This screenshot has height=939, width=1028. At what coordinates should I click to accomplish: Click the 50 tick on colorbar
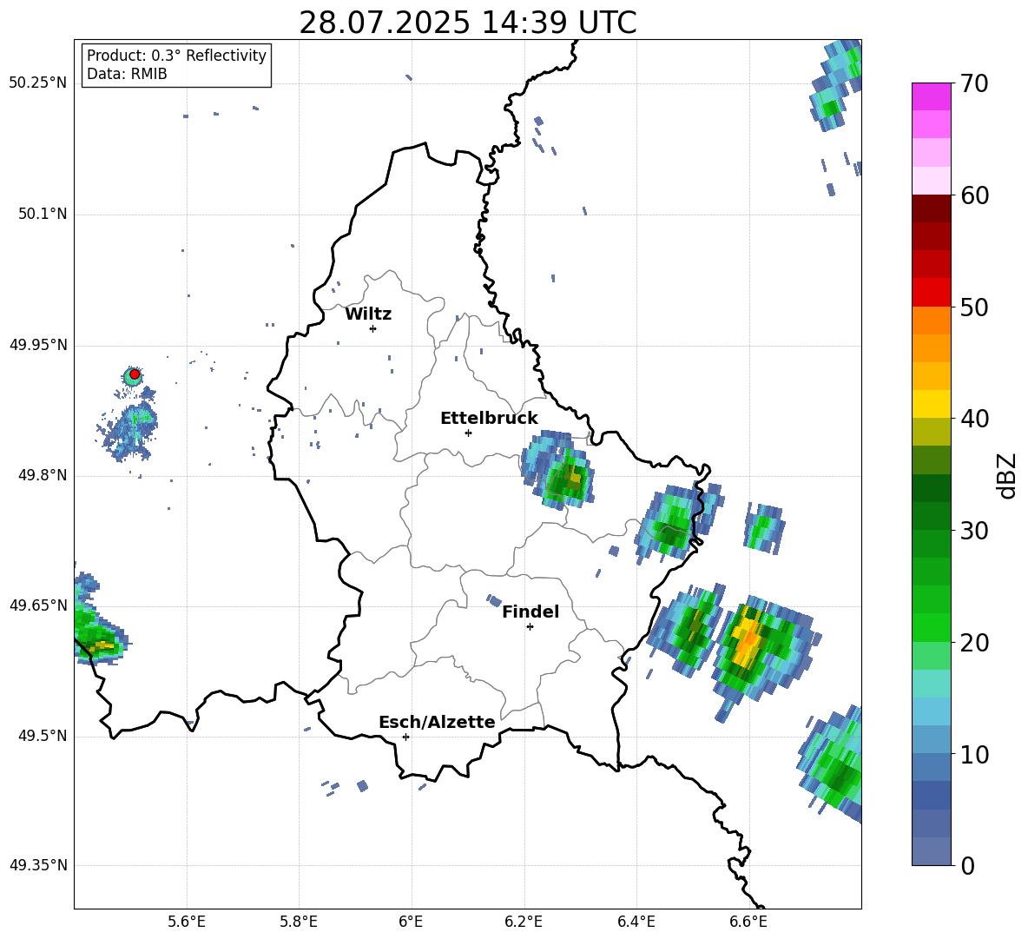(974, 307)
